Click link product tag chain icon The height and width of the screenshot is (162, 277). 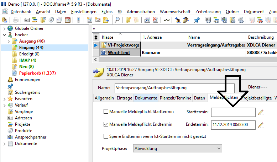[241, 20]
